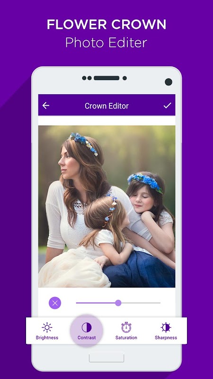This screenshot has width=213, height=379.
Task: Select the Sharpness icon
Action: pos(166,327)
